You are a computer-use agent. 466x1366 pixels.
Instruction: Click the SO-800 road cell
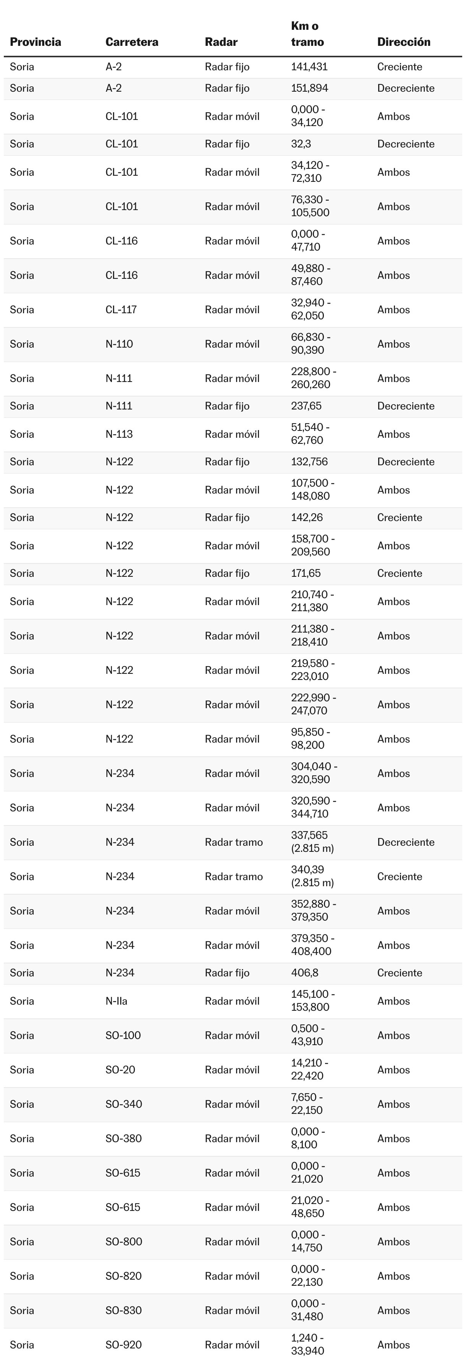point(123,1242)
